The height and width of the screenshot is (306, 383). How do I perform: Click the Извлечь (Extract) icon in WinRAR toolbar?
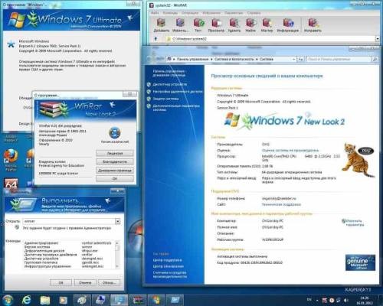(180, 25)
